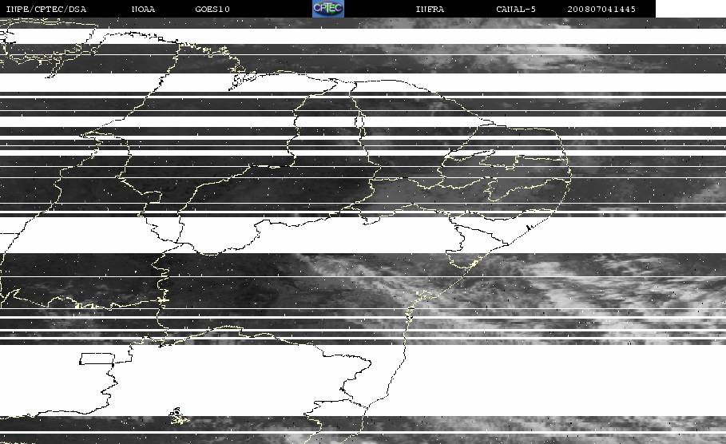Click the 200807041445 timestamp
Viewport: 726px width, 444px height.
601,10
